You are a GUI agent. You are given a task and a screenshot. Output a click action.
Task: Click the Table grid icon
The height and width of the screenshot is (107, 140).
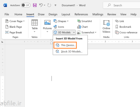coord(34,22)
